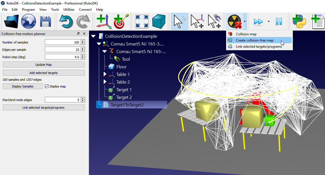Open the Edit menu
This screenshot has width=325, height=175.
(14, 10)
